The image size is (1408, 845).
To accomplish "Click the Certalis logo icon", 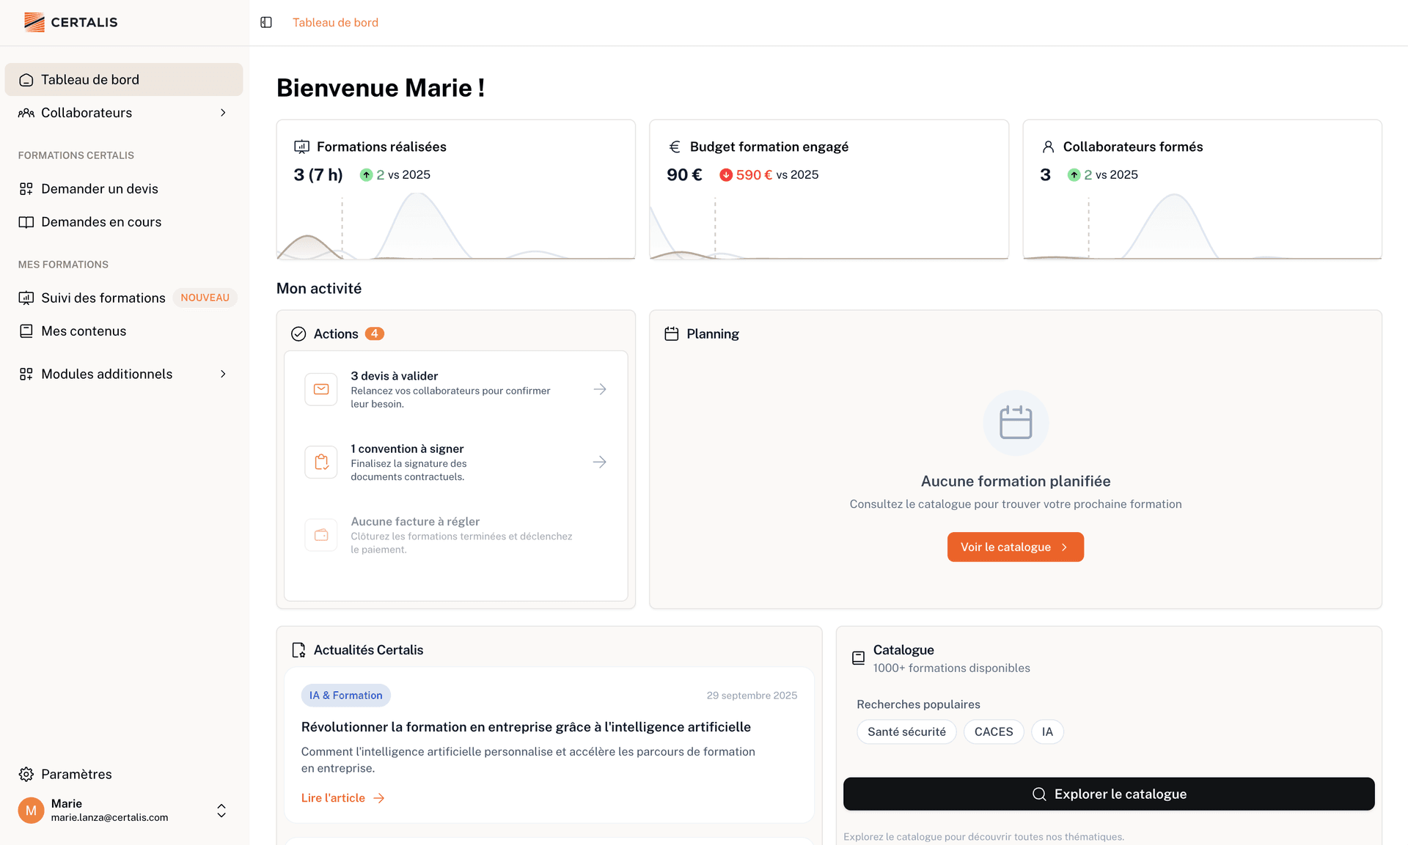I will 34,22.
